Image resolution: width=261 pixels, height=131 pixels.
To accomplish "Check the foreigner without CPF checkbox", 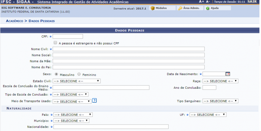I will tap(55, 43).
